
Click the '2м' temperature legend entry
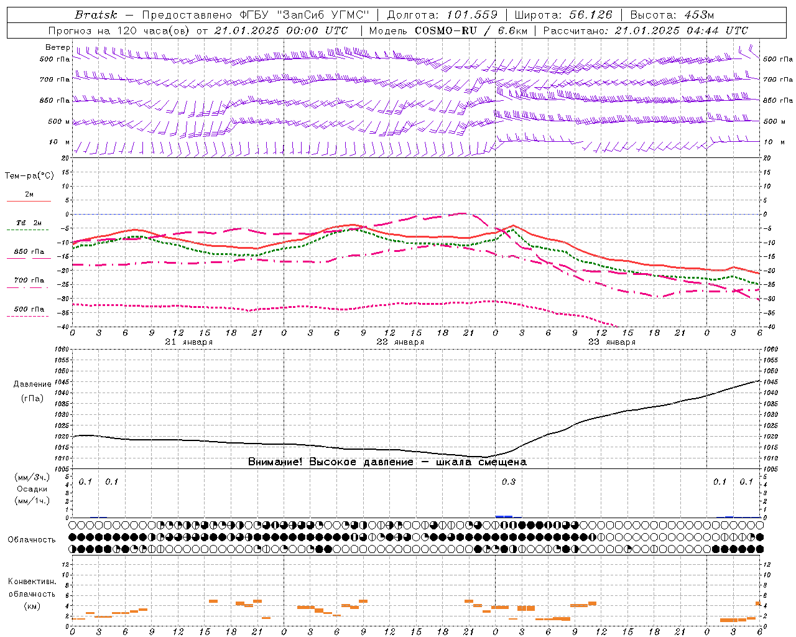pos(29,195)
